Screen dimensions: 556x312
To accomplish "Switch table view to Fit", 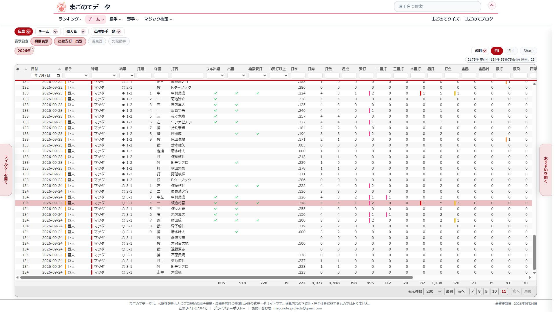I will click(497, 51).
